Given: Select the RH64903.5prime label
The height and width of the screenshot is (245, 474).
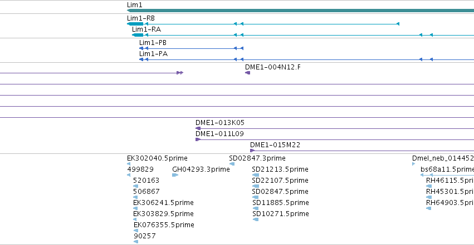Looking at the screenshot, I should tap(450, 203).
